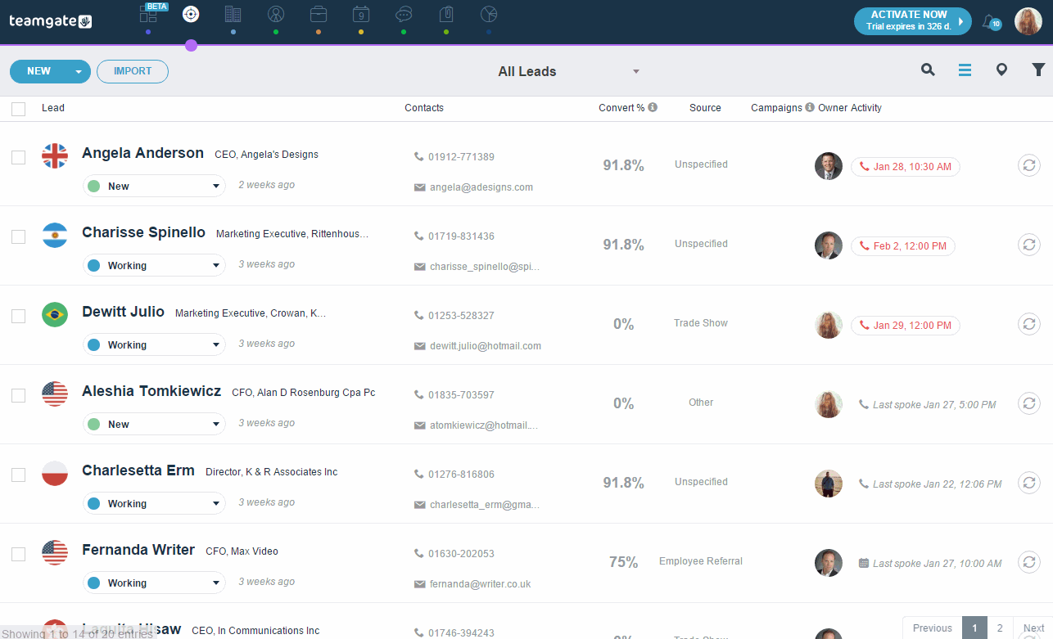Image resolution: width=1053 pixels, height=639 pixels.
Task: Sort by the Convert % column header
Action: click(x=621, y=108)
